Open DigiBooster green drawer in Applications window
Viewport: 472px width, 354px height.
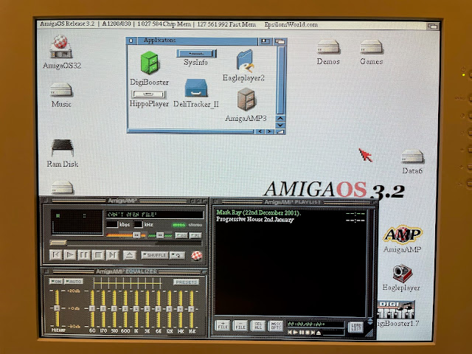(149, 63)
